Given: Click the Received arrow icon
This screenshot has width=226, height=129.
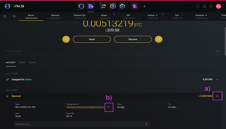Looking at the screenshot, I should click(x=7, y=96).
